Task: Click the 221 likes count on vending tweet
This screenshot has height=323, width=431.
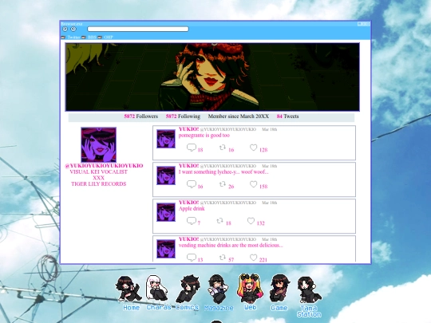Action: 263,259
